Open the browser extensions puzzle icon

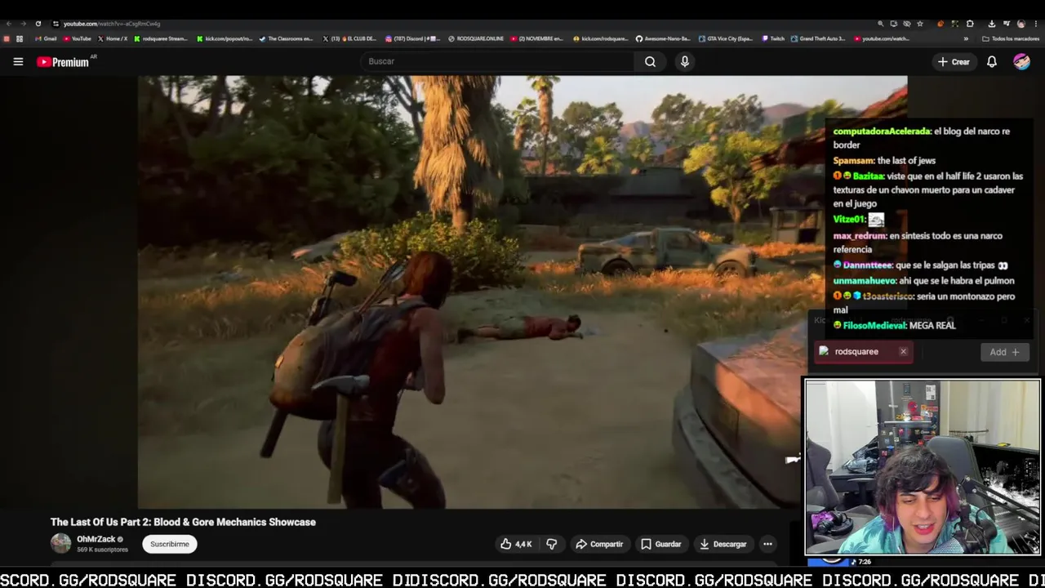tap(970, 24)
